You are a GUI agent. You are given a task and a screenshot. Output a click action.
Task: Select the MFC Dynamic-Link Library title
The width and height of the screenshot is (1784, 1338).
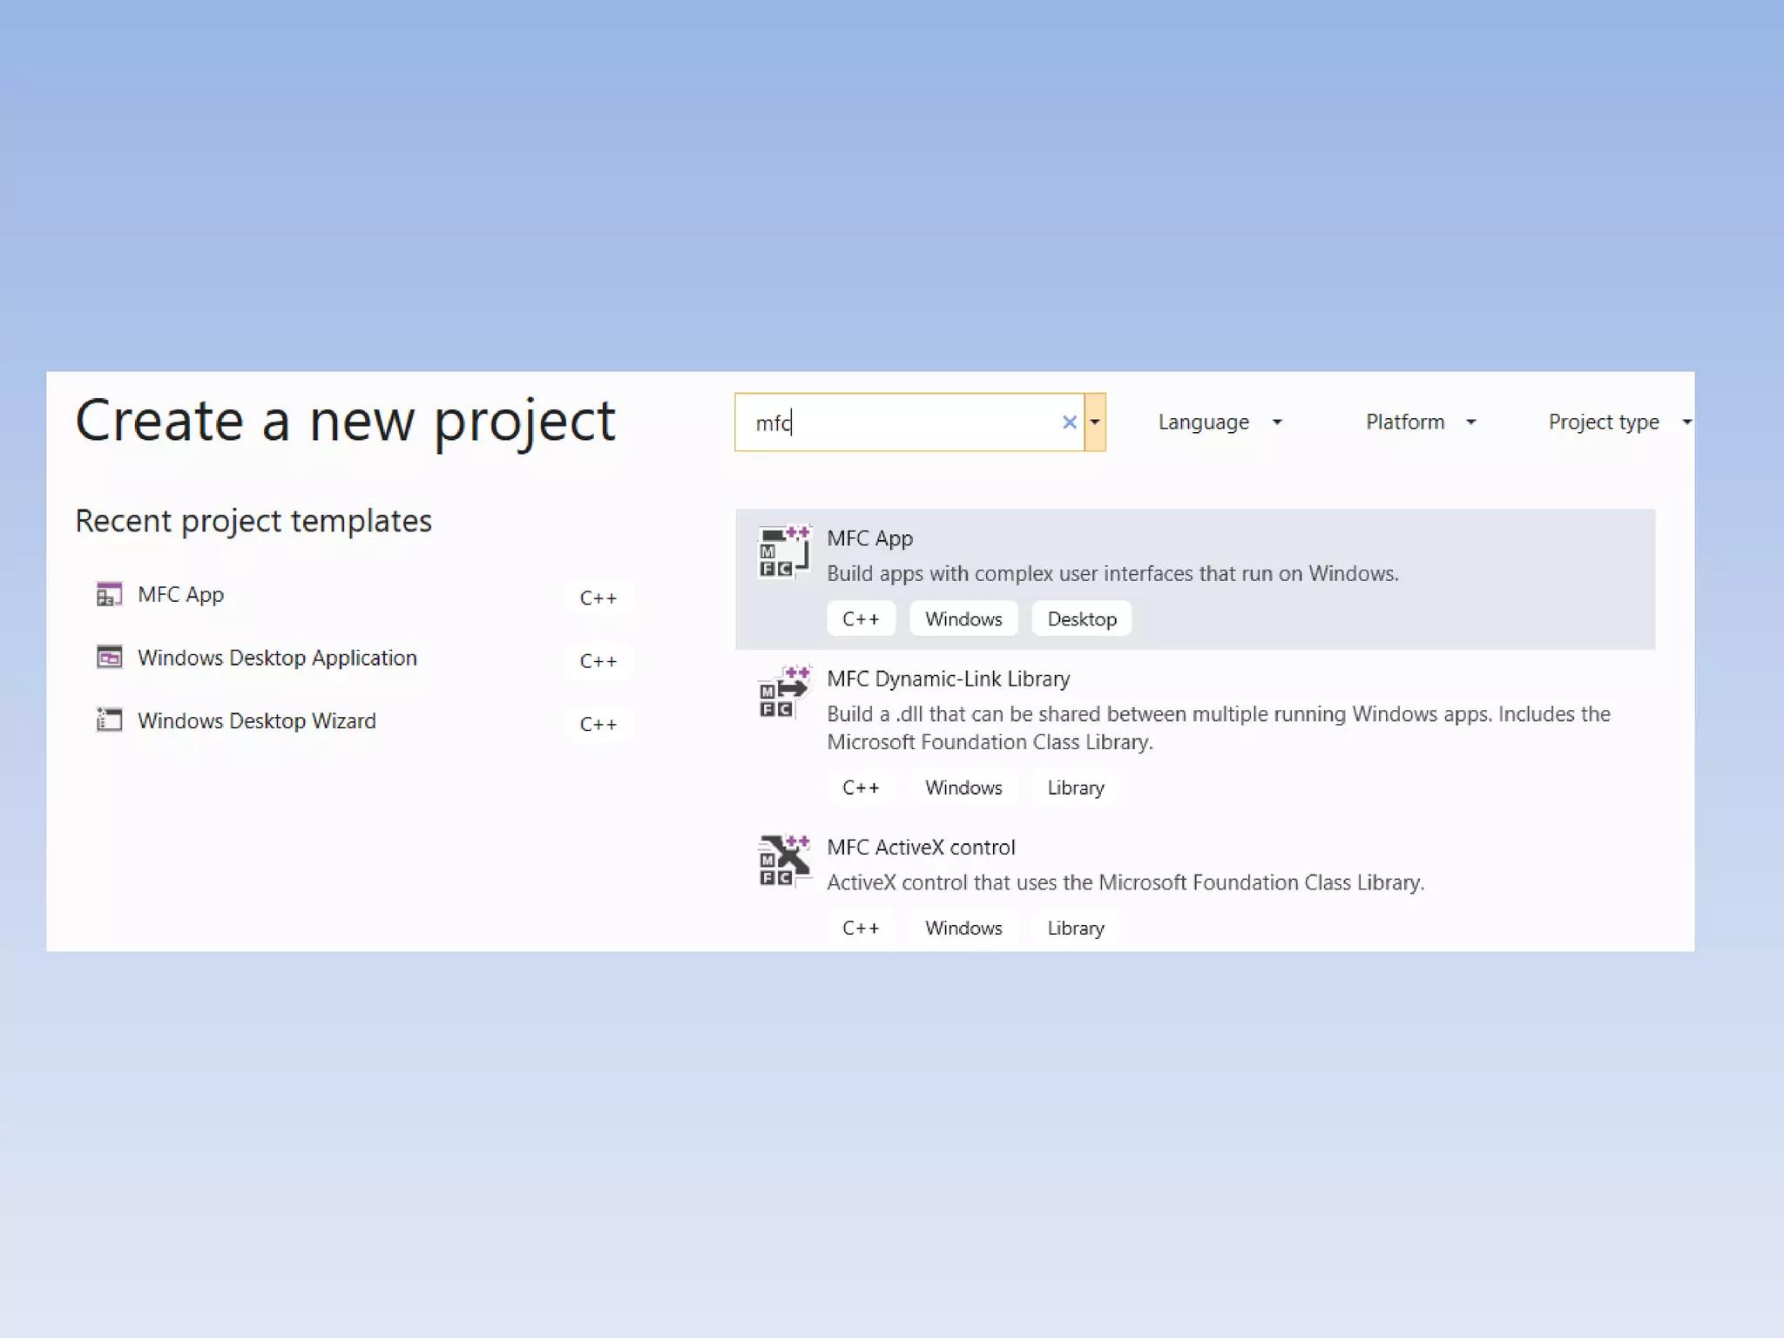click(948, 679)
